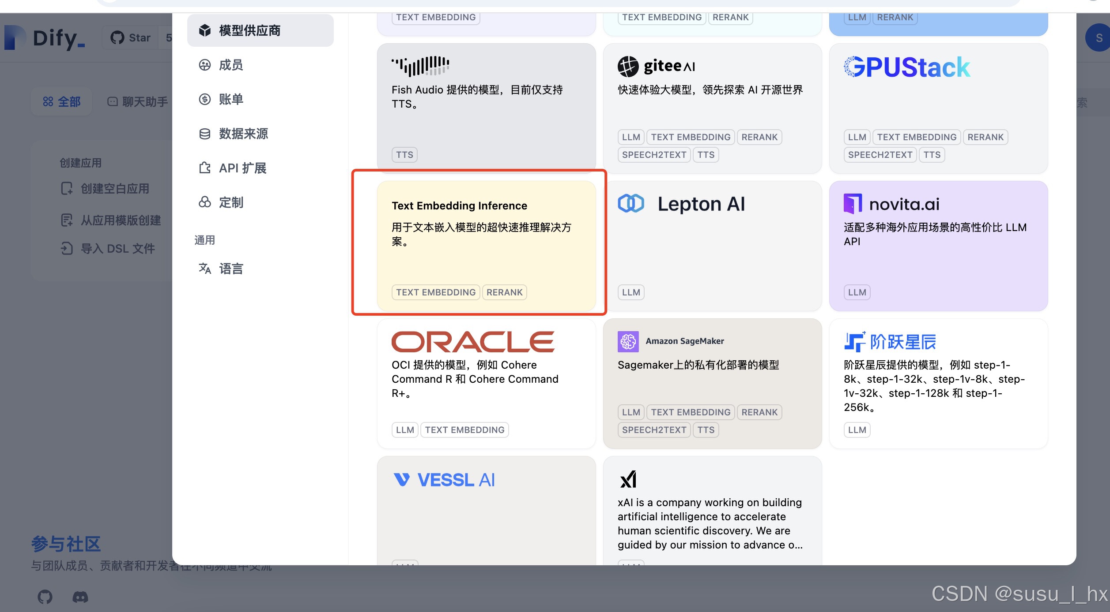Click the GitHub Star button

pos(131,38)
